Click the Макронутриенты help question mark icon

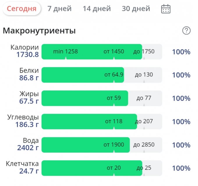point(186,31)
